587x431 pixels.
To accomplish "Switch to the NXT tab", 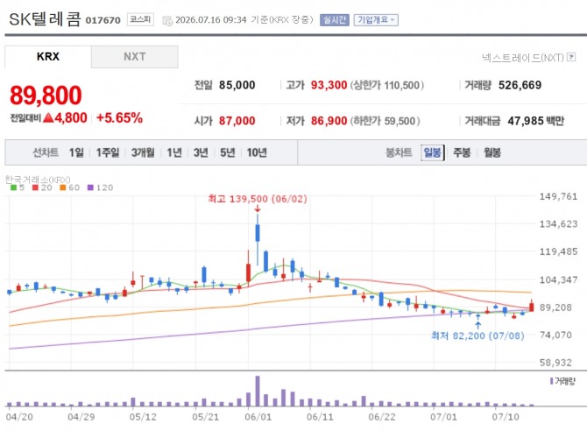I will 134,57.
